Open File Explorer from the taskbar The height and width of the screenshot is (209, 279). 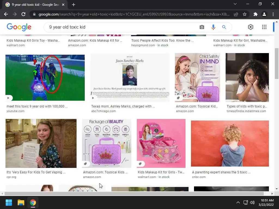coord(21,202)
